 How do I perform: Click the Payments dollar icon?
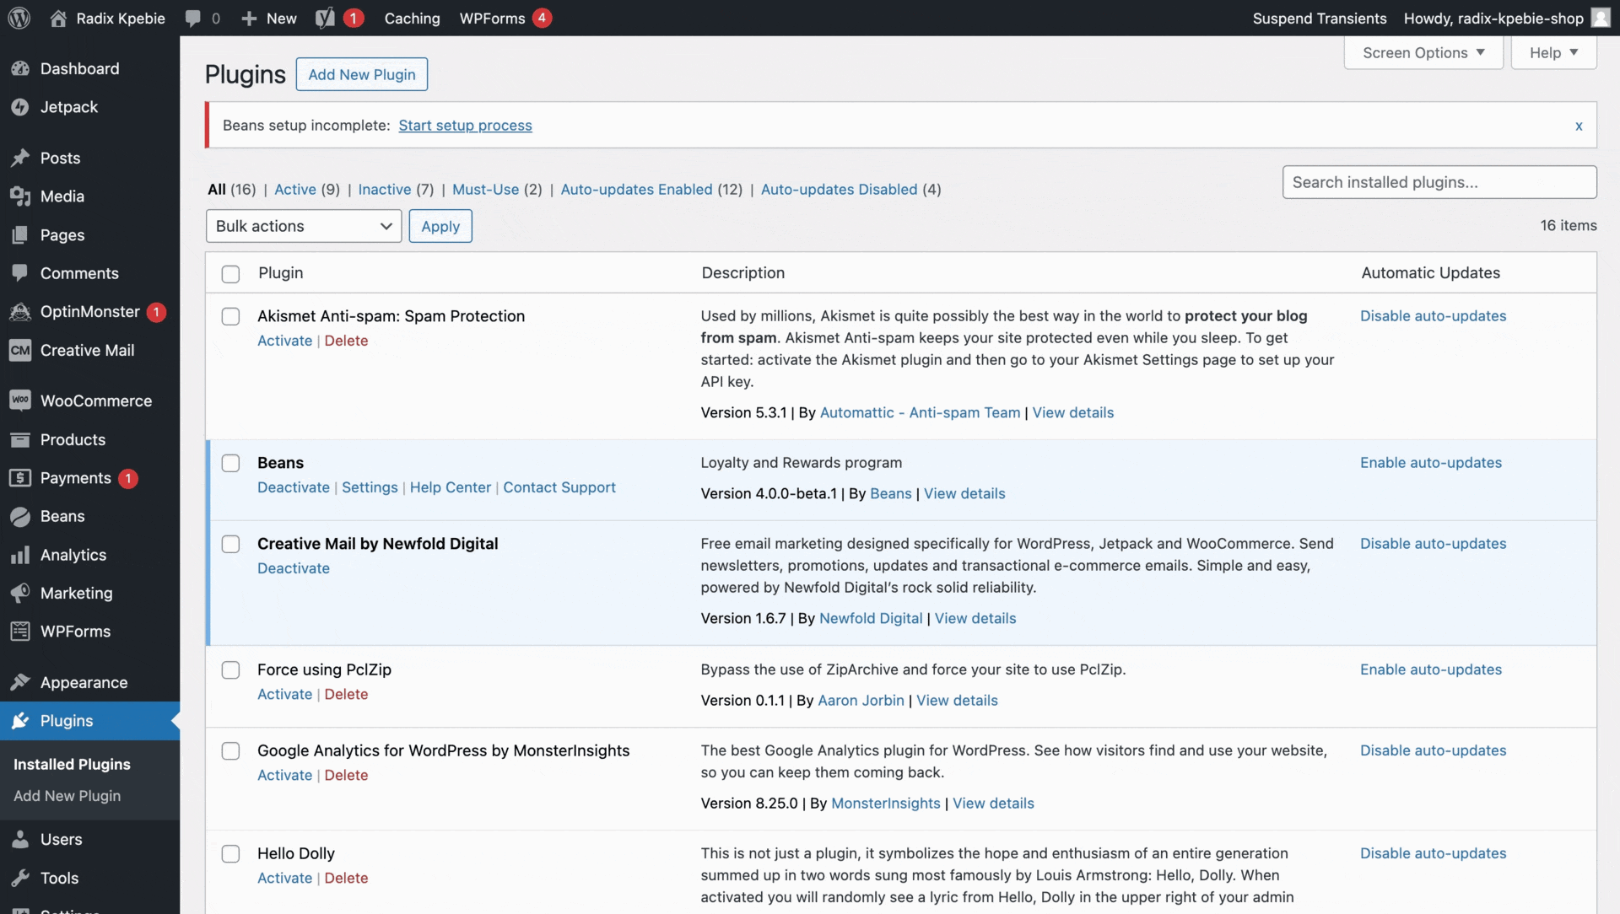pyautogui.click(x=20, y=478)
